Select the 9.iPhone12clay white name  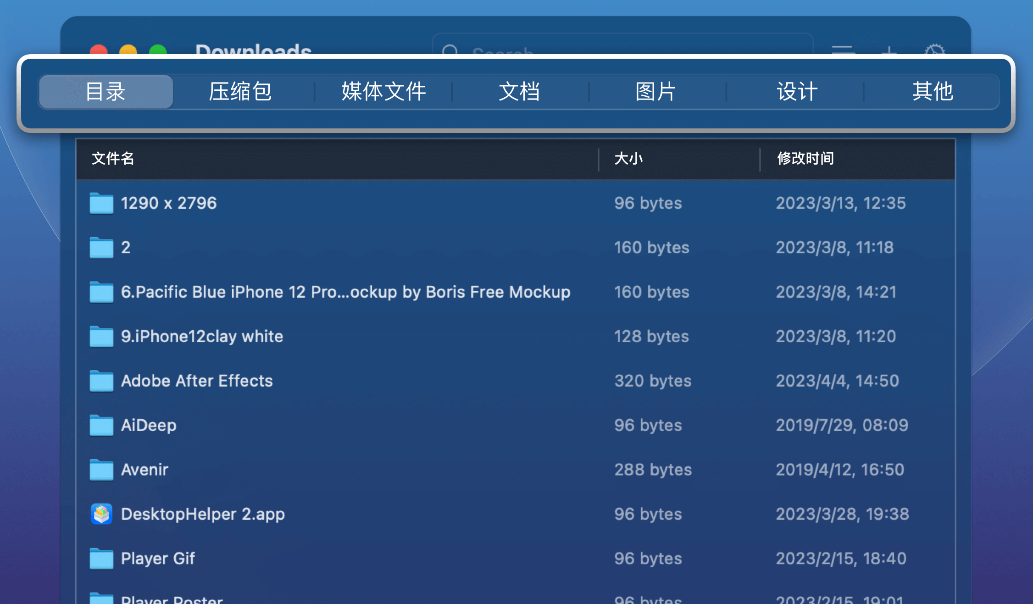click(202, 337)
